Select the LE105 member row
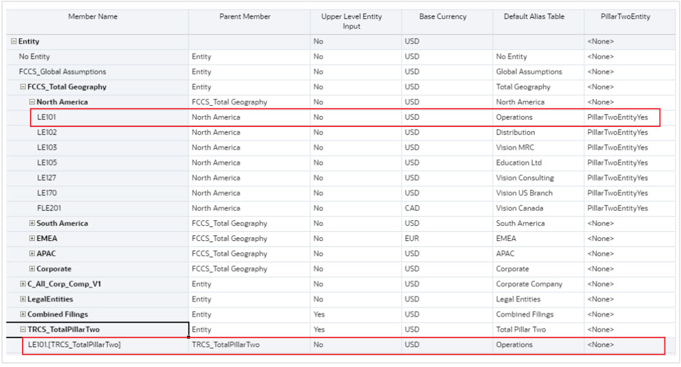 47,162
